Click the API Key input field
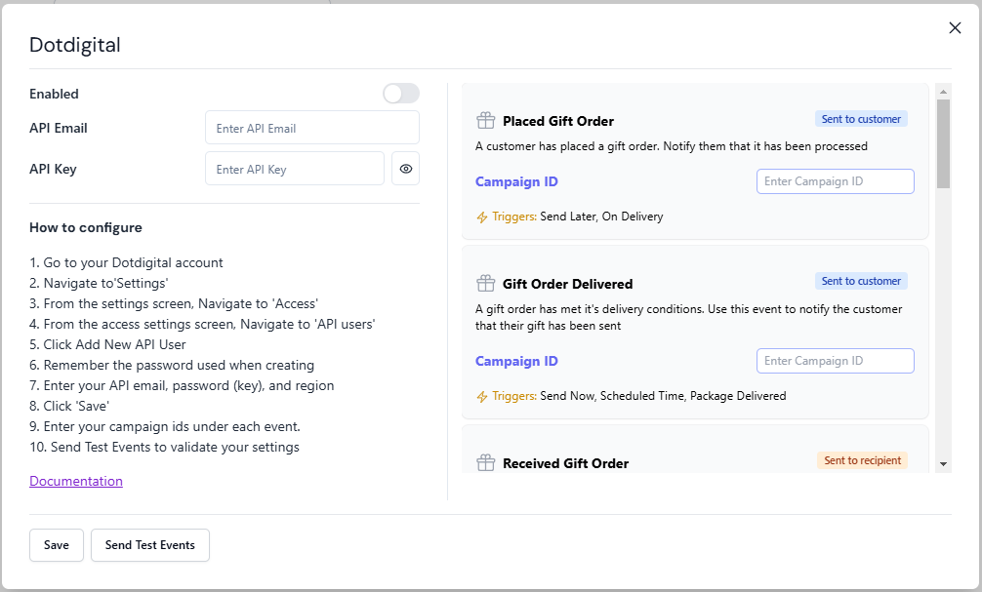This screenshot has height=592, width=982. (295, 169)
